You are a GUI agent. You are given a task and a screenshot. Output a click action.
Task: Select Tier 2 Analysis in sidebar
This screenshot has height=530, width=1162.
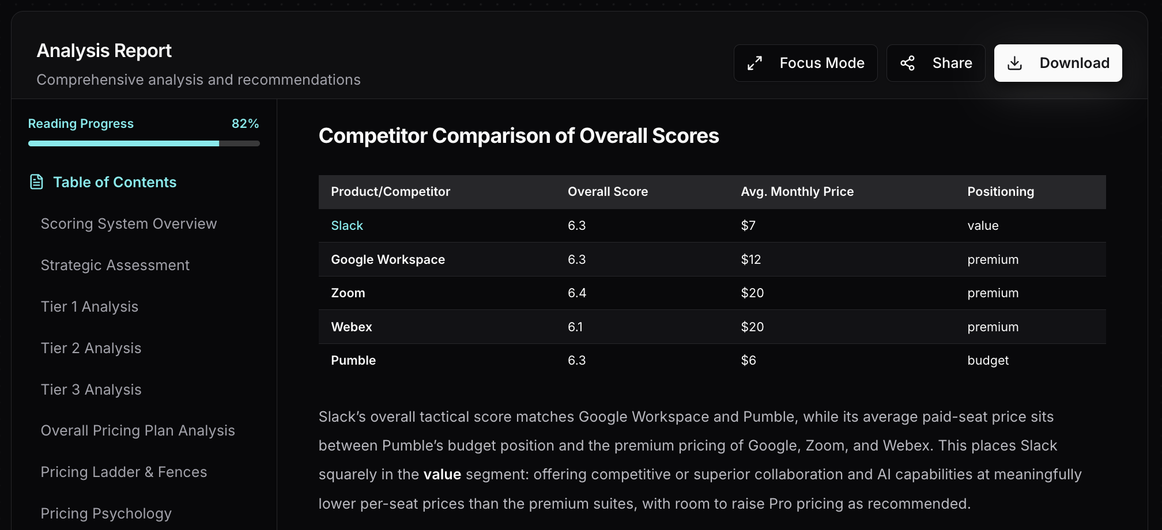pos(91,348)
